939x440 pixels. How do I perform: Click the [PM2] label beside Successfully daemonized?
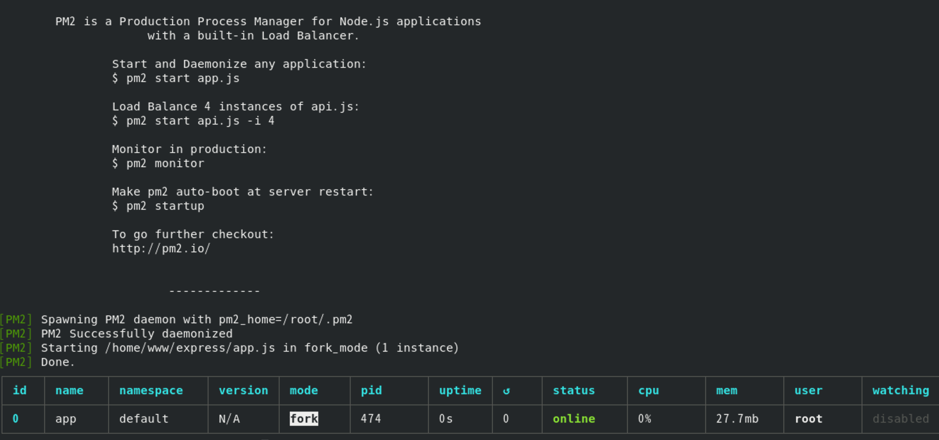click(x=16, y=334)
